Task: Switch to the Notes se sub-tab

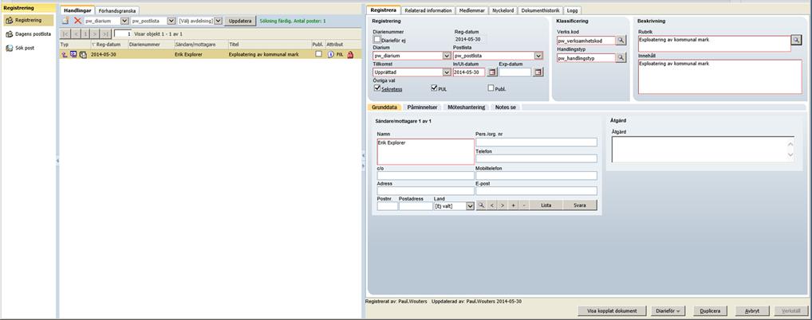Action: click(x=505, y=107)
